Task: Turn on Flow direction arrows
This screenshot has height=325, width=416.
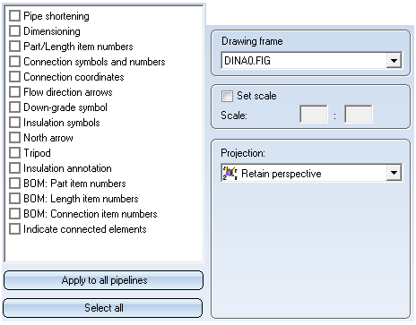Action: click(x=14, y=92)
